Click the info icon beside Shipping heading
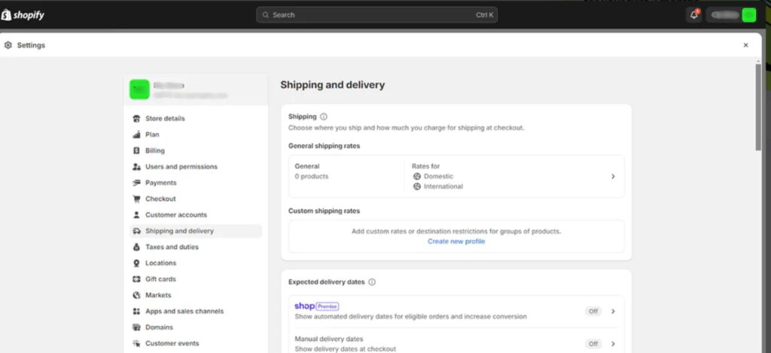Viewport: 771px width, 353px height. (324, 116)
